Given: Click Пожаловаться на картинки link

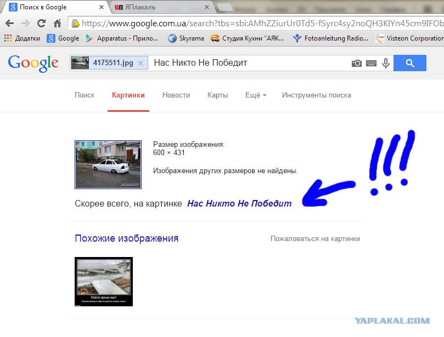Looking at the screenshot, I should [x=315, y=239].
